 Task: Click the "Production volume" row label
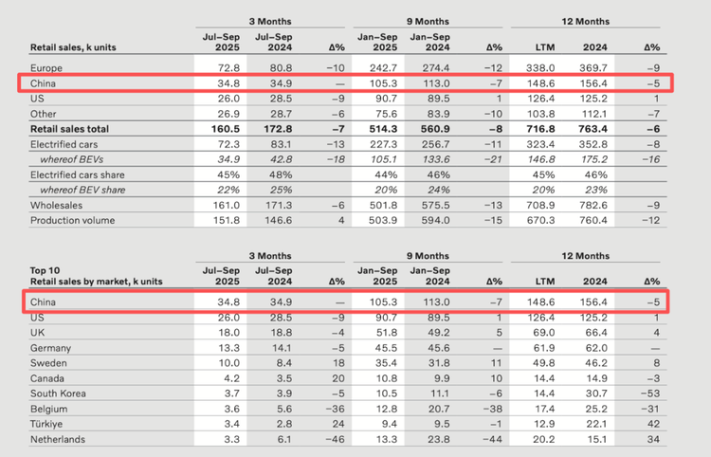(x=72, y=220)
